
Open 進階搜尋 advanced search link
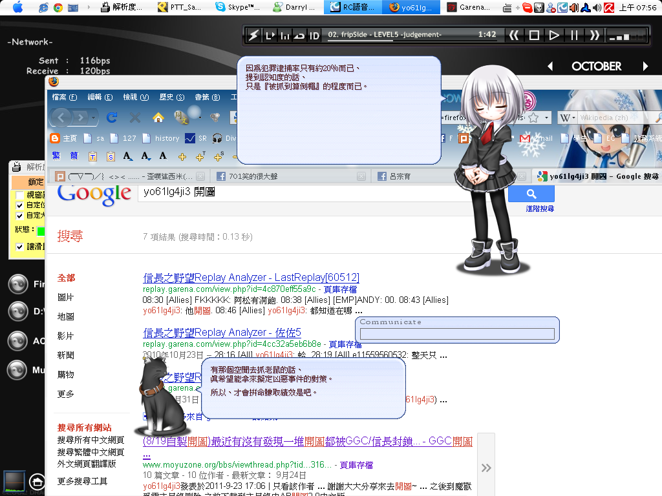coord(540,209)
